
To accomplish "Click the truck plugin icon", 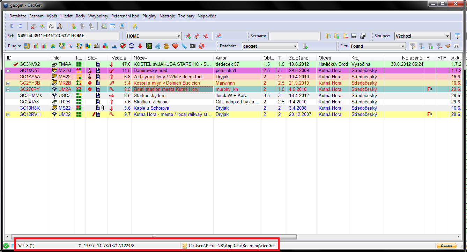I will (96, 46).
